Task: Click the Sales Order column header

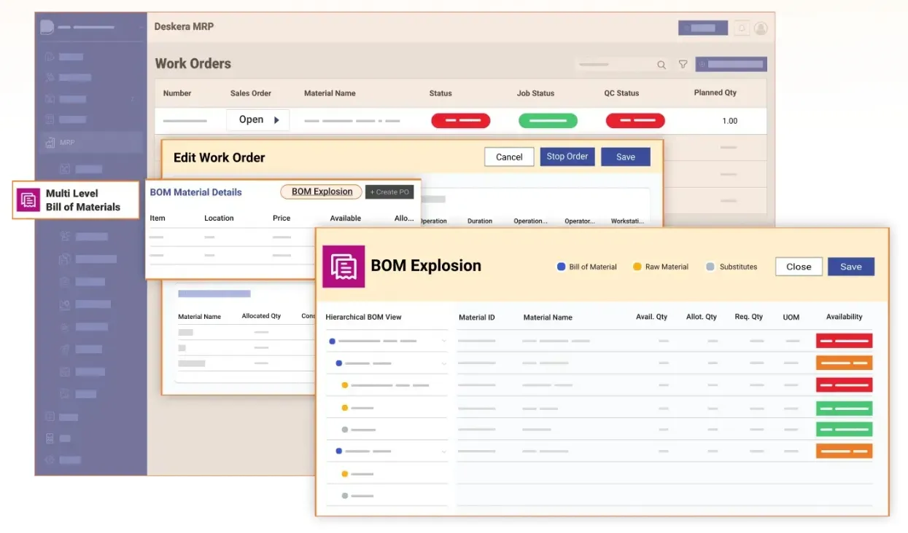Action: [x=251, y=93]
